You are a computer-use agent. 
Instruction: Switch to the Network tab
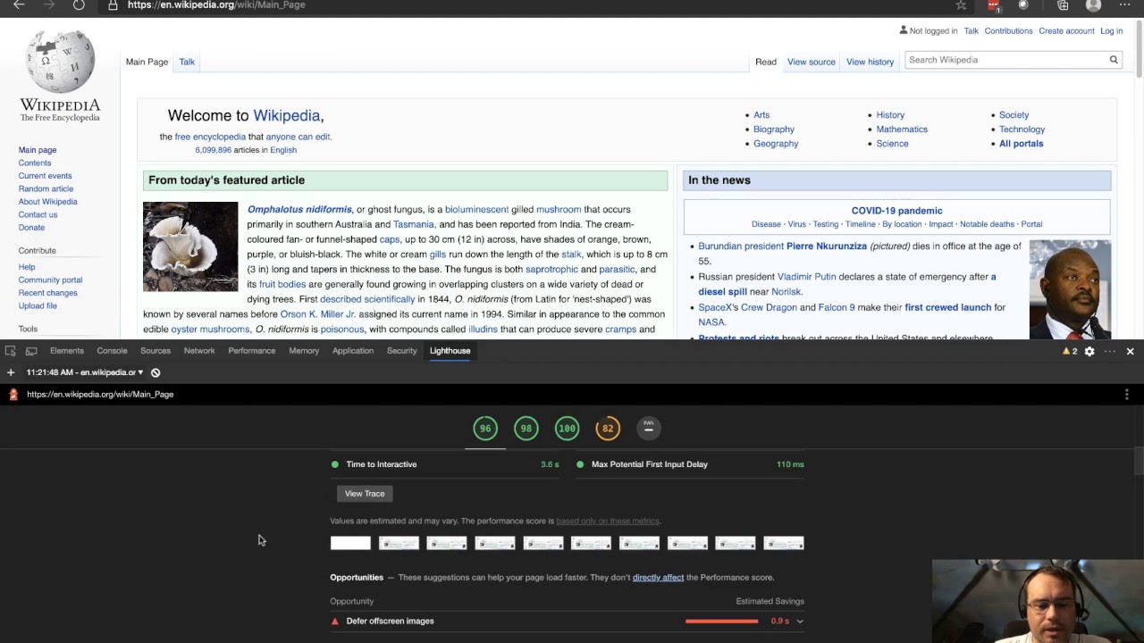(x=199, y=351)
